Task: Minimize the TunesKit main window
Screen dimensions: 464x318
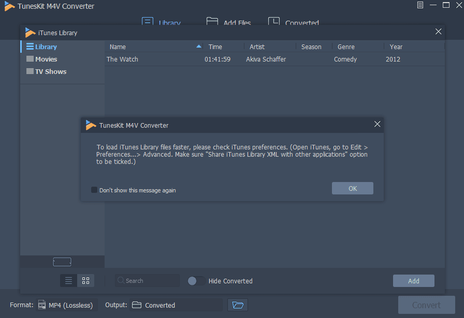Action: [x=433, y=5]
